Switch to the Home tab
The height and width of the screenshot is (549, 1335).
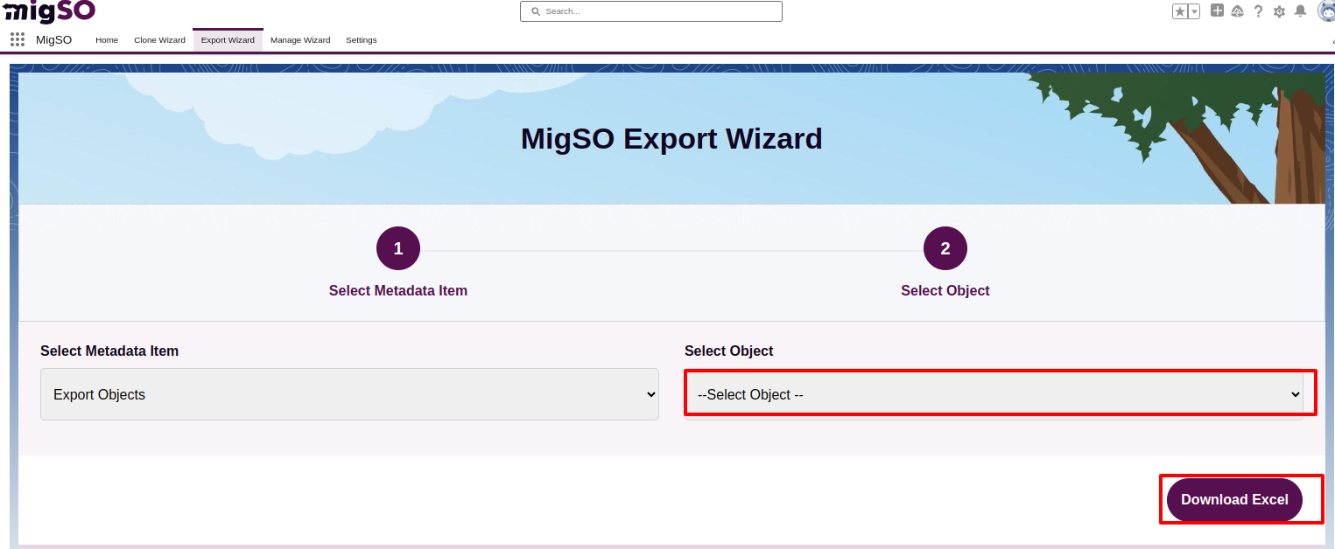pyautogui.click(x=107, y=40)
